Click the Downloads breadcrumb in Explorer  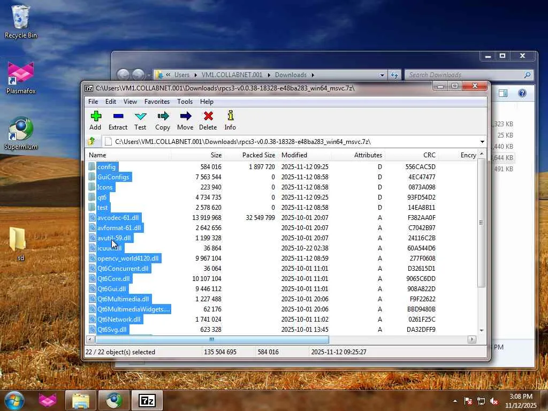291,75
